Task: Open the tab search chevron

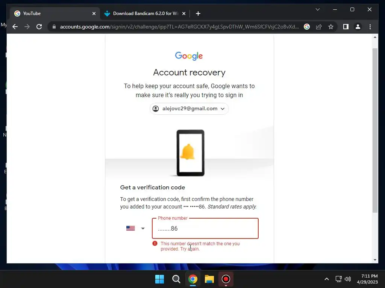Action: (317, 9)
